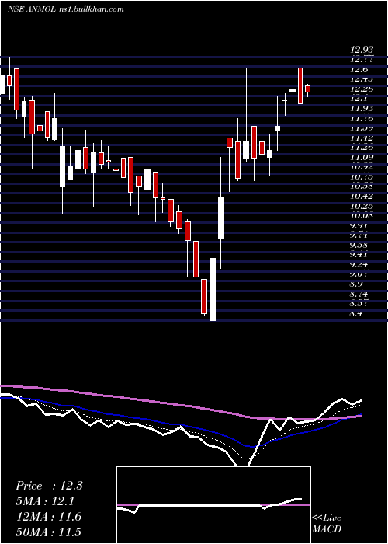The width and height of the screenshot is (388, 544).
Task: Click the tall white candle at the chart low
Action: [213, 288]
